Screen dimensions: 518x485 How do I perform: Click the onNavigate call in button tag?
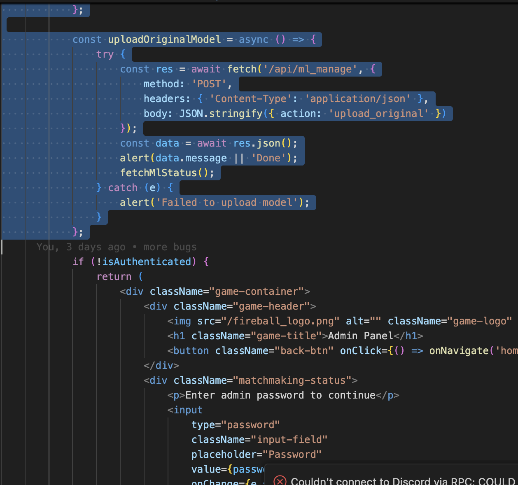[x=459, y=351]
